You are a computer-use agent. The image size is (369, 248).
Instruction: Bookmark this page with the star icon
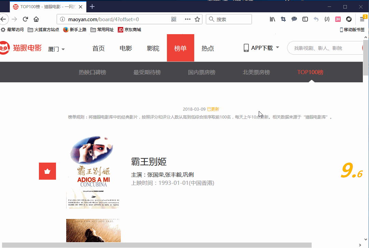click(x=197, y=19)
